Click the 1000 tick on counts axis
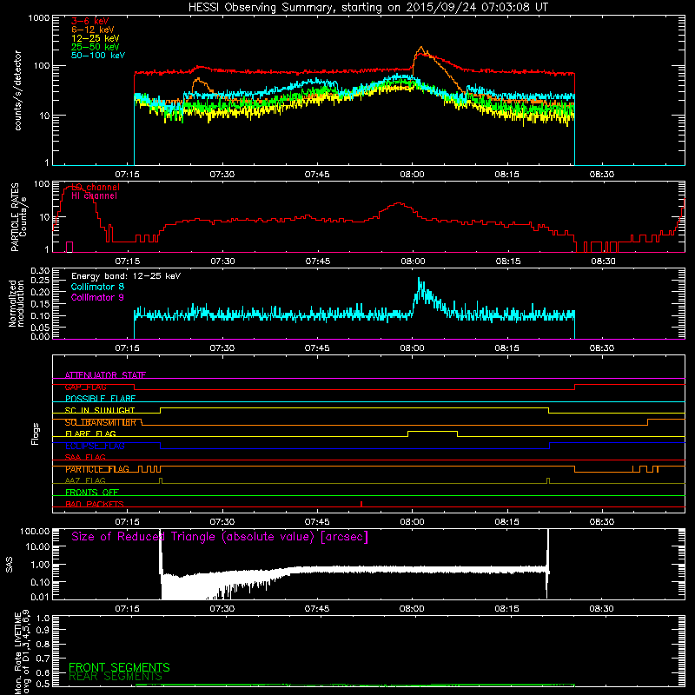The width and height of the screenshot is (695, 695). (x=38, y=18)
